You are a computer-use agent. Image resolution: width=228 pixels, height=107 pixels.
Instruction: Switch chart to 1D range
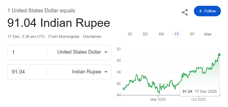click(x=129, y=34)
